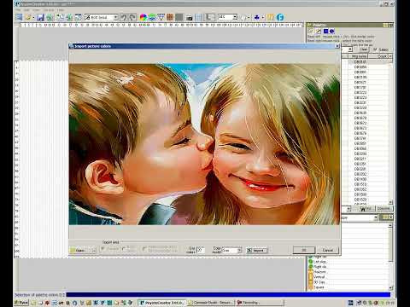The height and width of the screenshot is (307, 410).
Task: Click the solid gray square toolbar icon
Action: pyautogui.click(x=179, y=17)
